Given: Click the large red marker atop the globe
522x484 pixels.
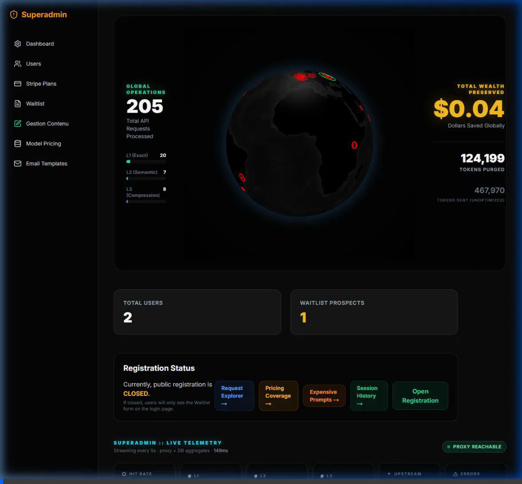Looking at the screenshot, I should click(301, 77).
